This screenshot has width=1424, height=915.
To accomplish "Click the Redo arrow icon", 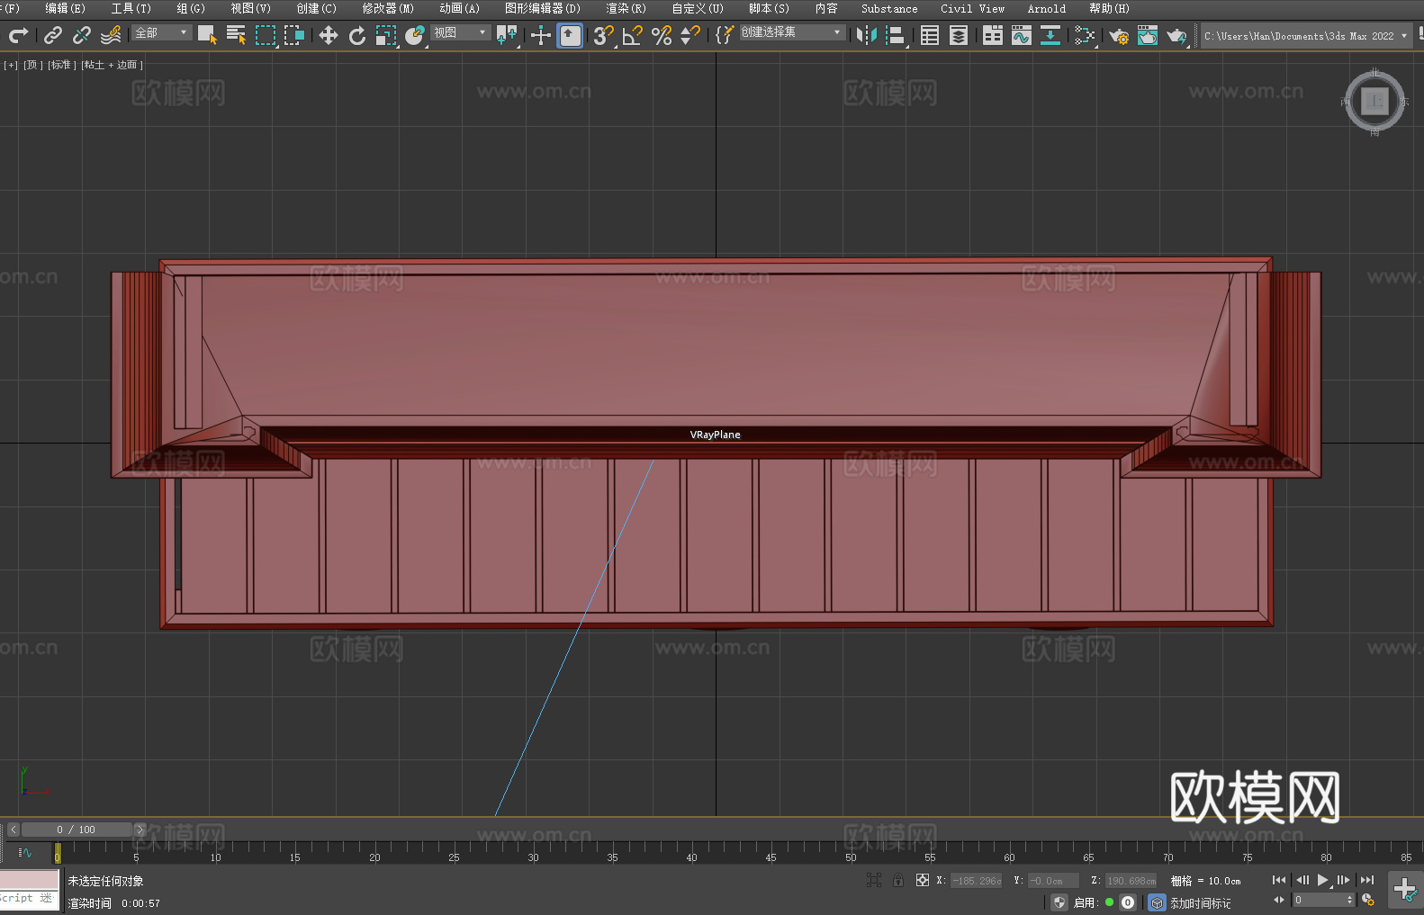I will coord(18,35).
